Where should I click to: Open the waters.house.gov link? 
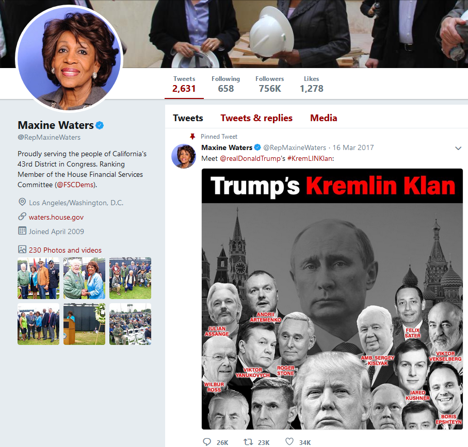56,218
